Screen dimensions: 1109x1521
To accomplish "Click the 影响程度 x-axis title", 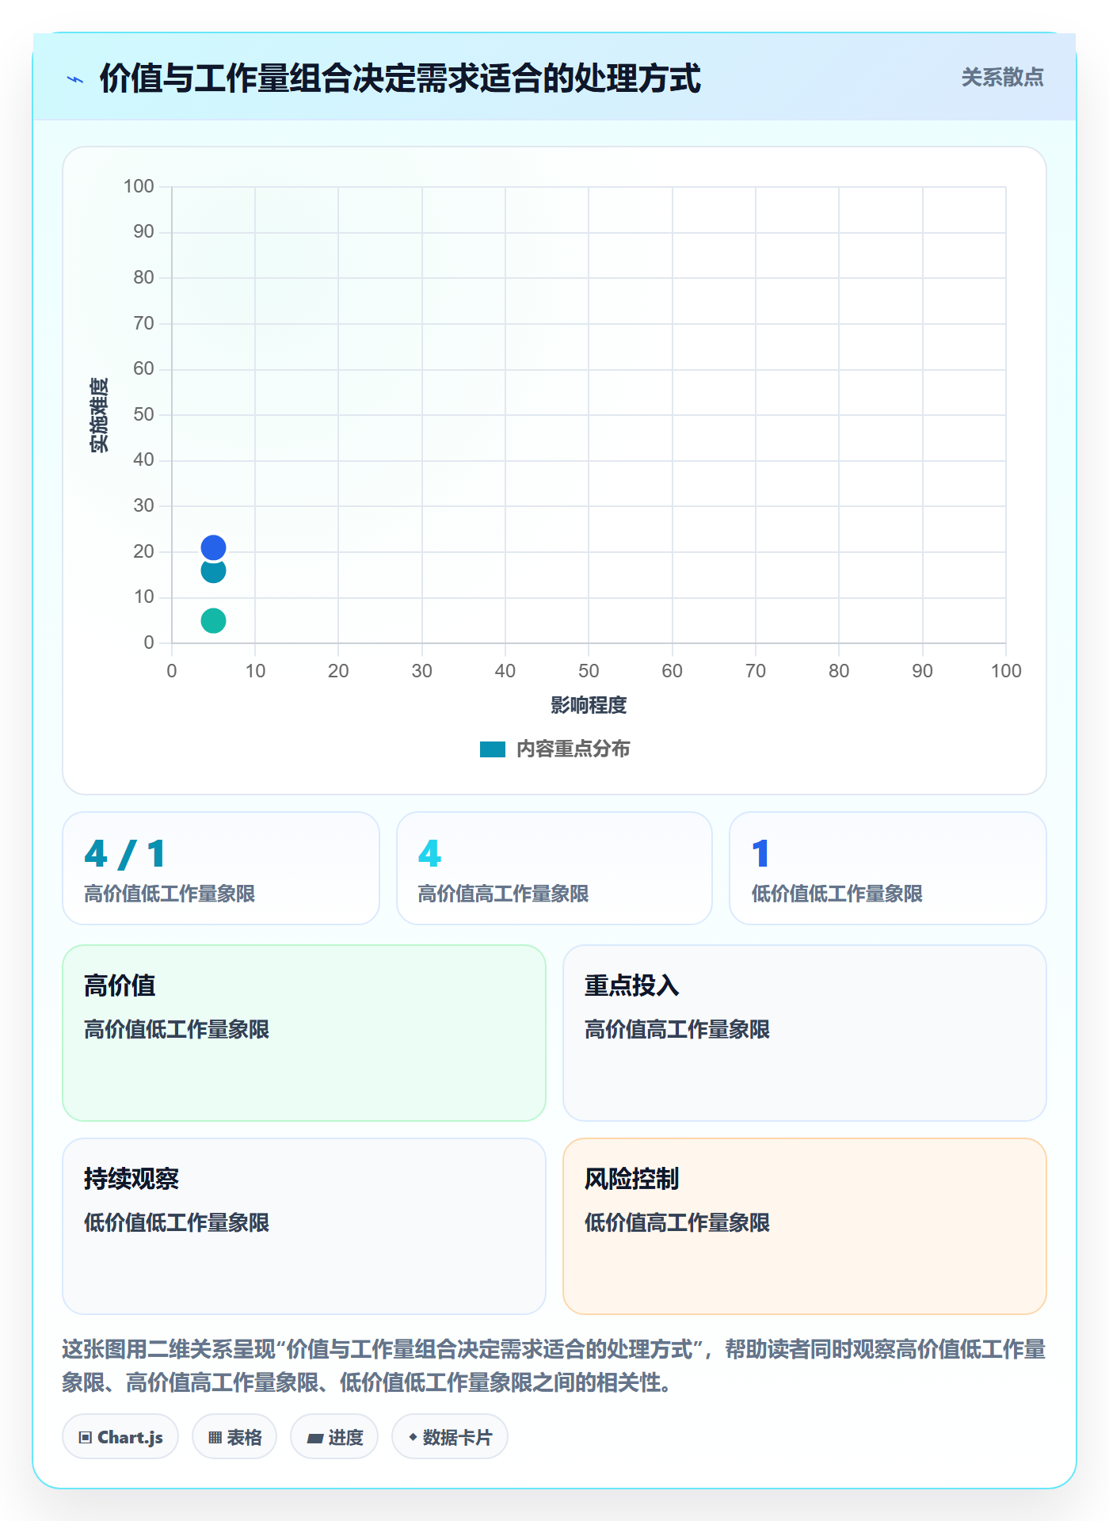I will 589,705.
